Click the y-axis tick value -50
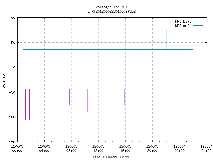Screen dimensions: 213x160 pyautogui.click(x=12, y=92)
